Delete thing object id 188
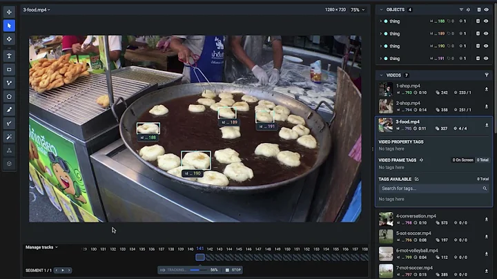Image resolution: width=497 pixels, height=279 pixels. tap(478, 21)
